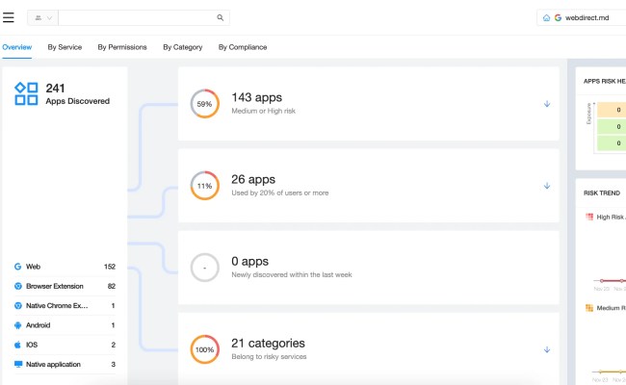Click the Medium or High risk subtitle

pos(264,111)
